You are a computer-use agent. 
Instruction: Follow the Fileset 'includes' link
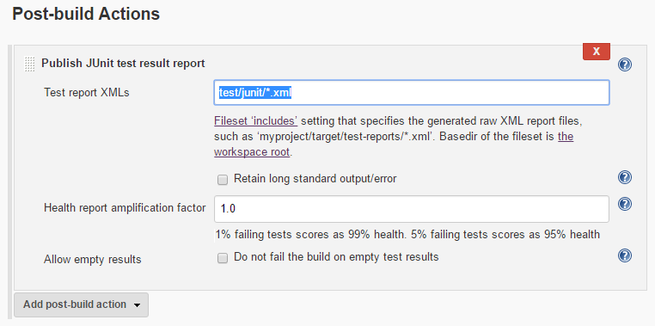coord(255,121)
